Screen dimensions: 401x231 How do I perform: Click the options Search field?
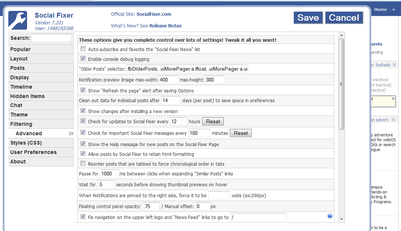(52, 38)
